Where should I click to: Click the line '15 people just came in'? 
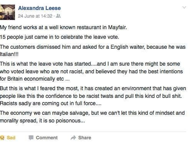pos(59,37)
